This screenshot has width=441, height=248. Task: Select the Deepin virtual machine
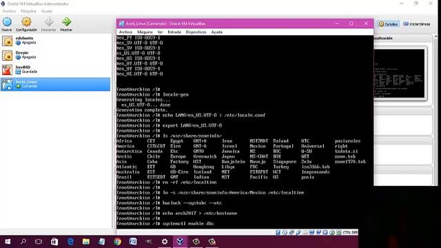point(55,55)
